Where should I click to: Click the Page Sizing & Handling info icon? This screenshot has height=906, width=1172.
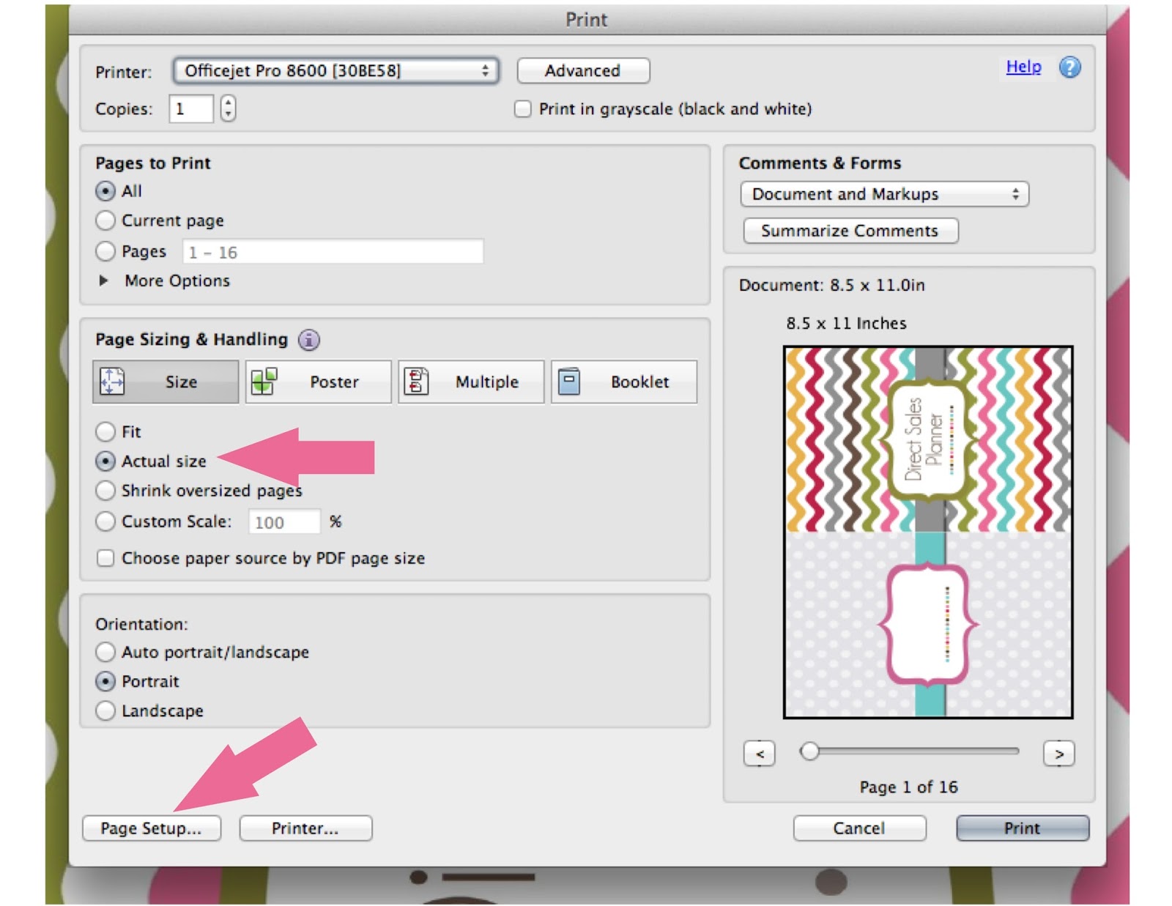pos(309,340)
